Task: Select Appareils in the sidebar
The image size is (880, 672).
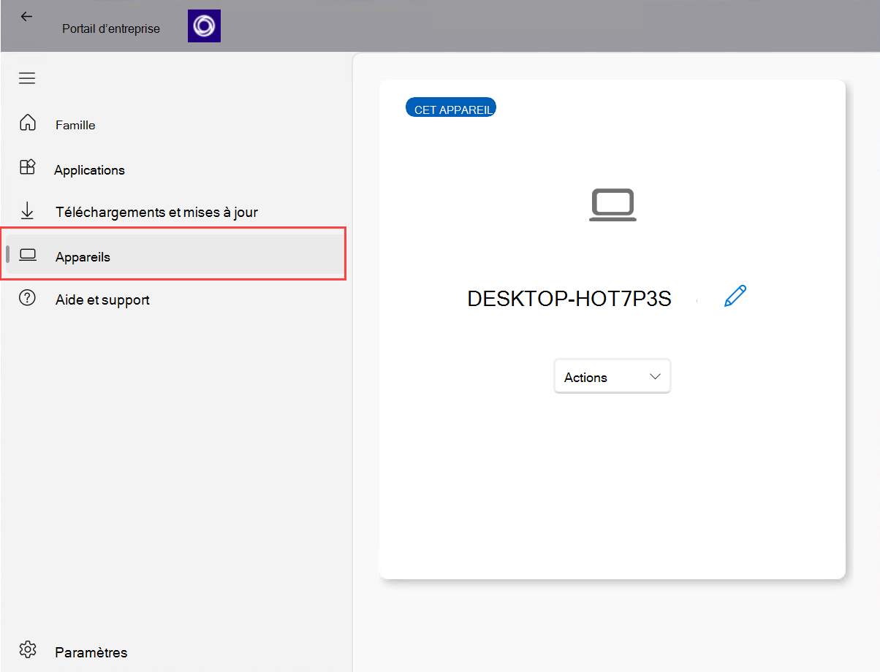Action: pos(173,254)
